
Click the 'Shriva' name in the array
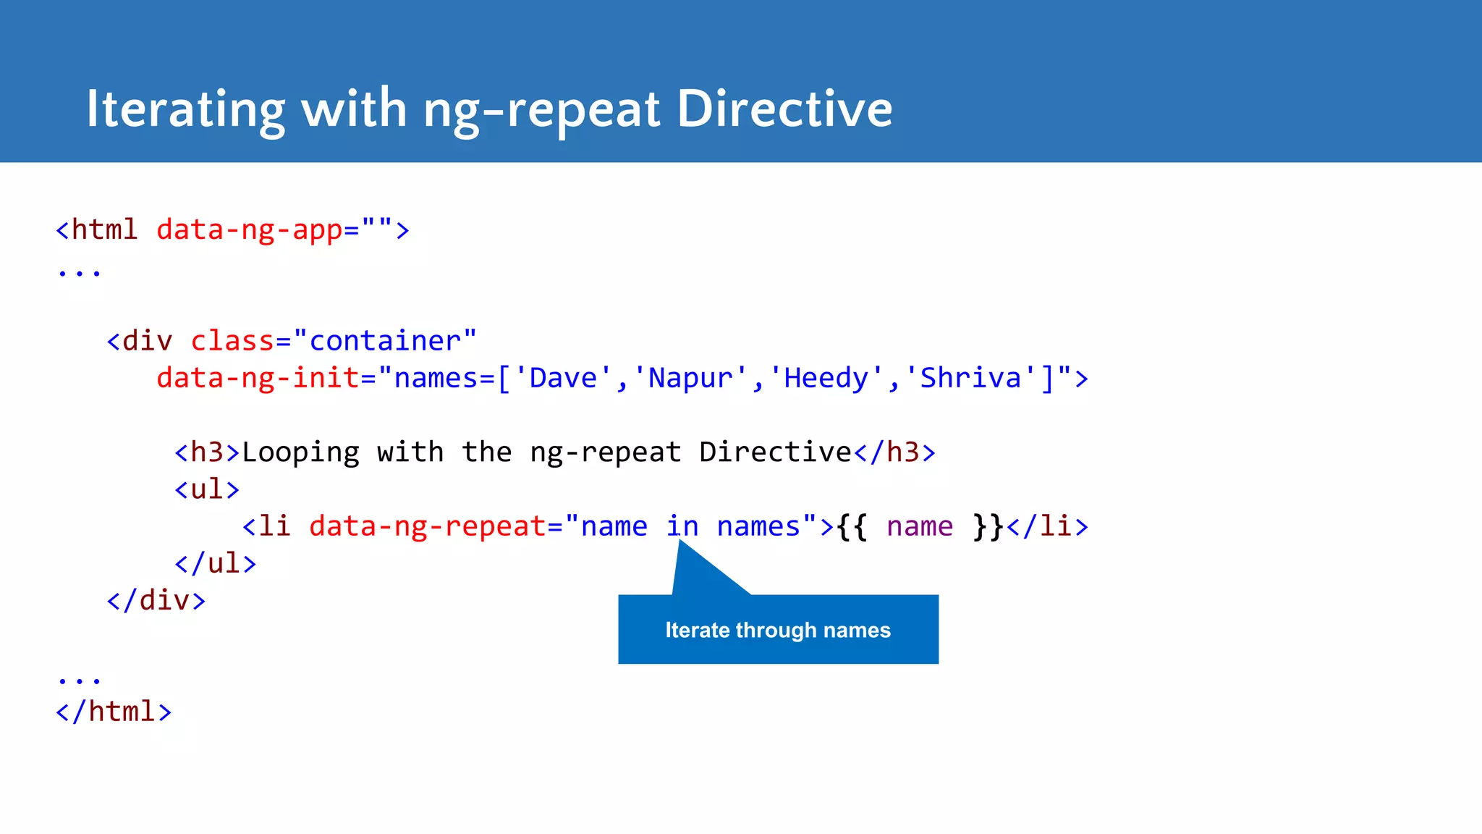click(970, 378)
